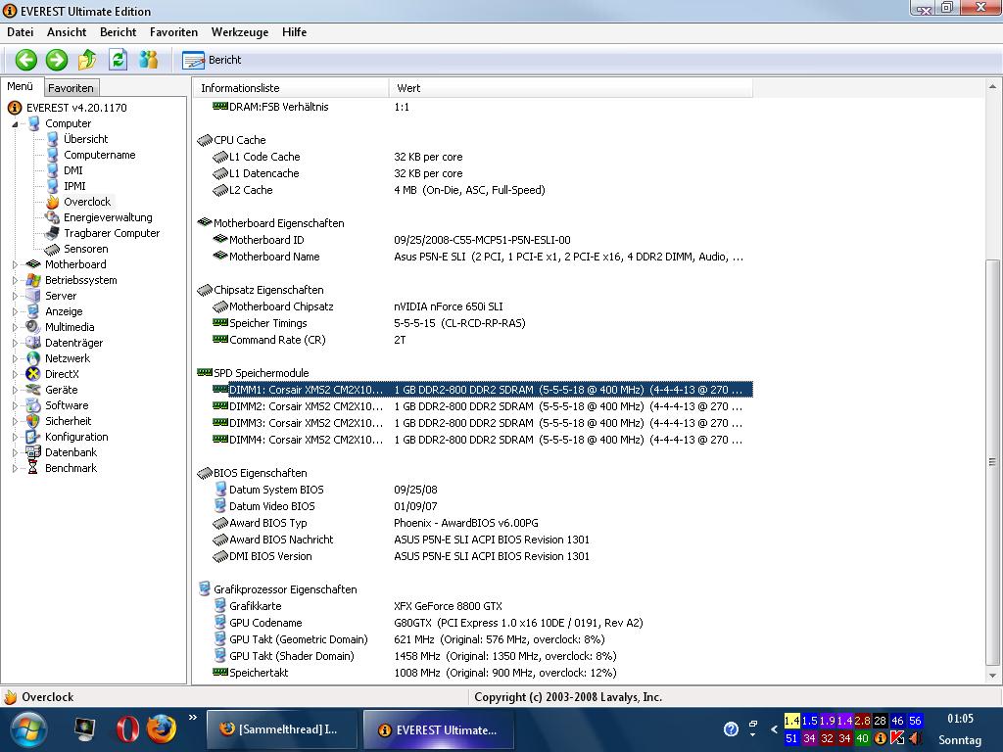Image resolution: width=1003 pixels, height=752 pixels.
Task: Expand the Server tree node
Action: click(x=15, y=296)
